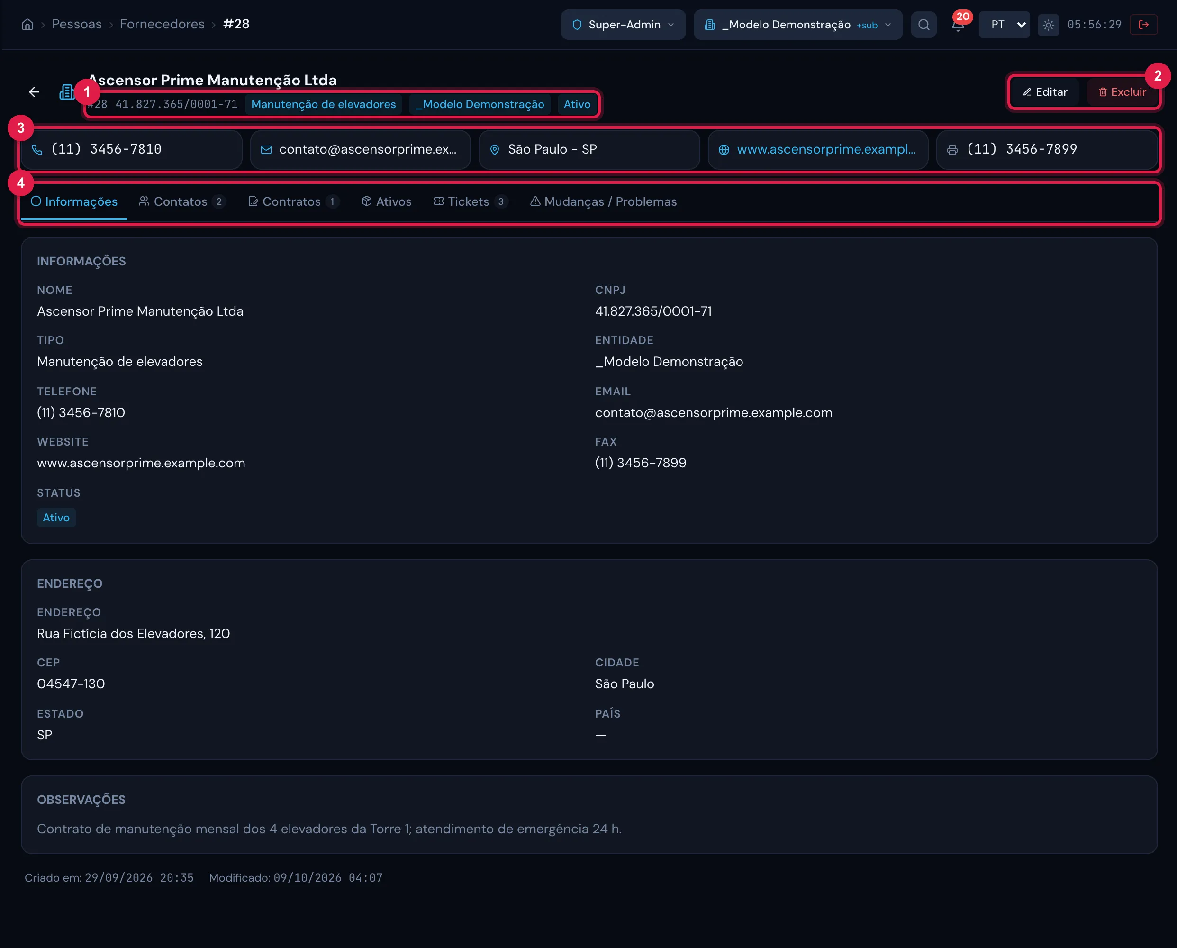Click the supplier building icon
Screen dimensions: 1177x948
click(x=67, y=92)
